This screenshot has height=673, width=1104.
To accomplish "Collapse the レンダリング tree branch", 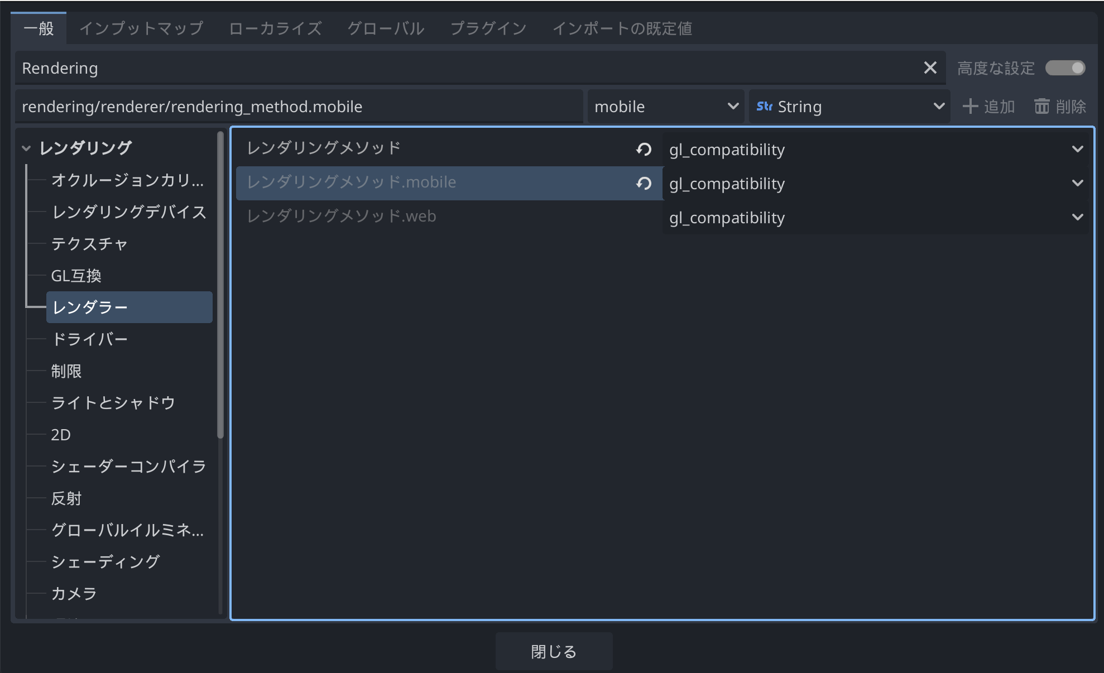I will 25,148.
